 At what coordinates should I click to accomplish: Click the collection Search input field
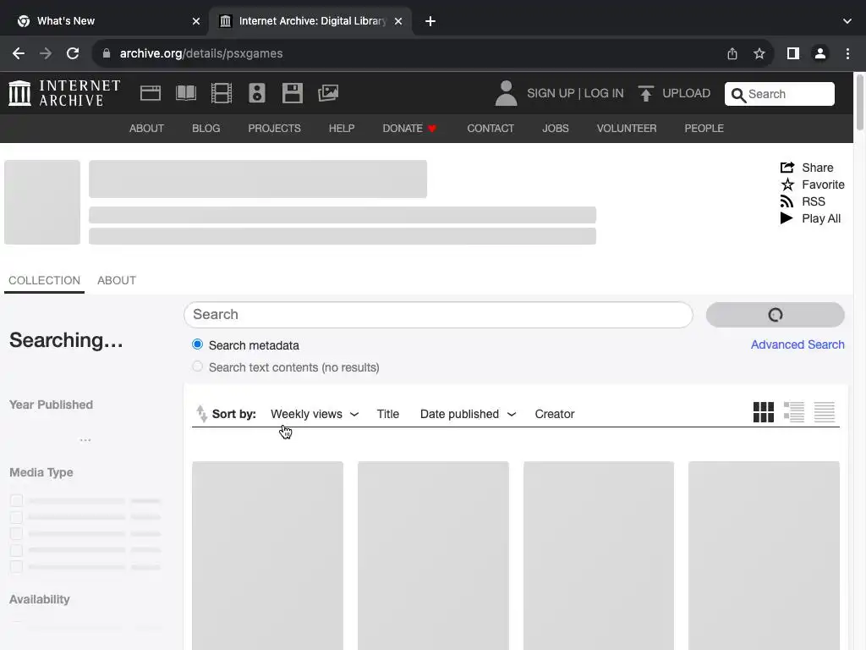click(438, 315)
